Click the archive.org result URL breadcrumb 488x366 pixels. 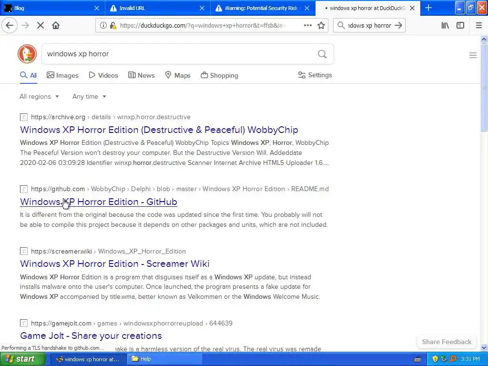pos(111,117)
